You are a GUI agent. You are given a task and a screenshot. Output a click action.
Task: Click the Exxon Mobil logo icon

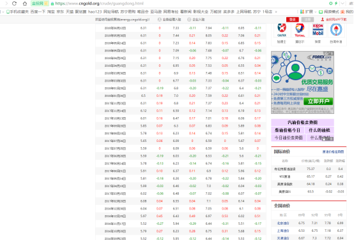(318, 30)
